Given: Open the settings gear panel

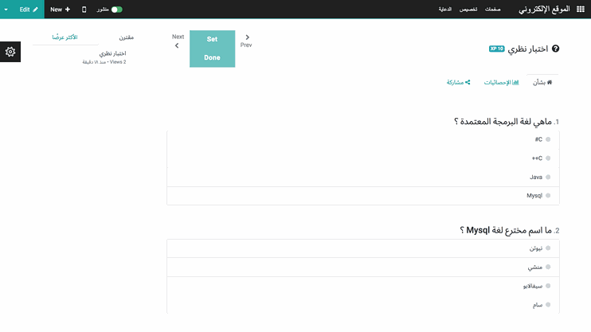Looking at the screenshot, I should [x=10, y=52].
